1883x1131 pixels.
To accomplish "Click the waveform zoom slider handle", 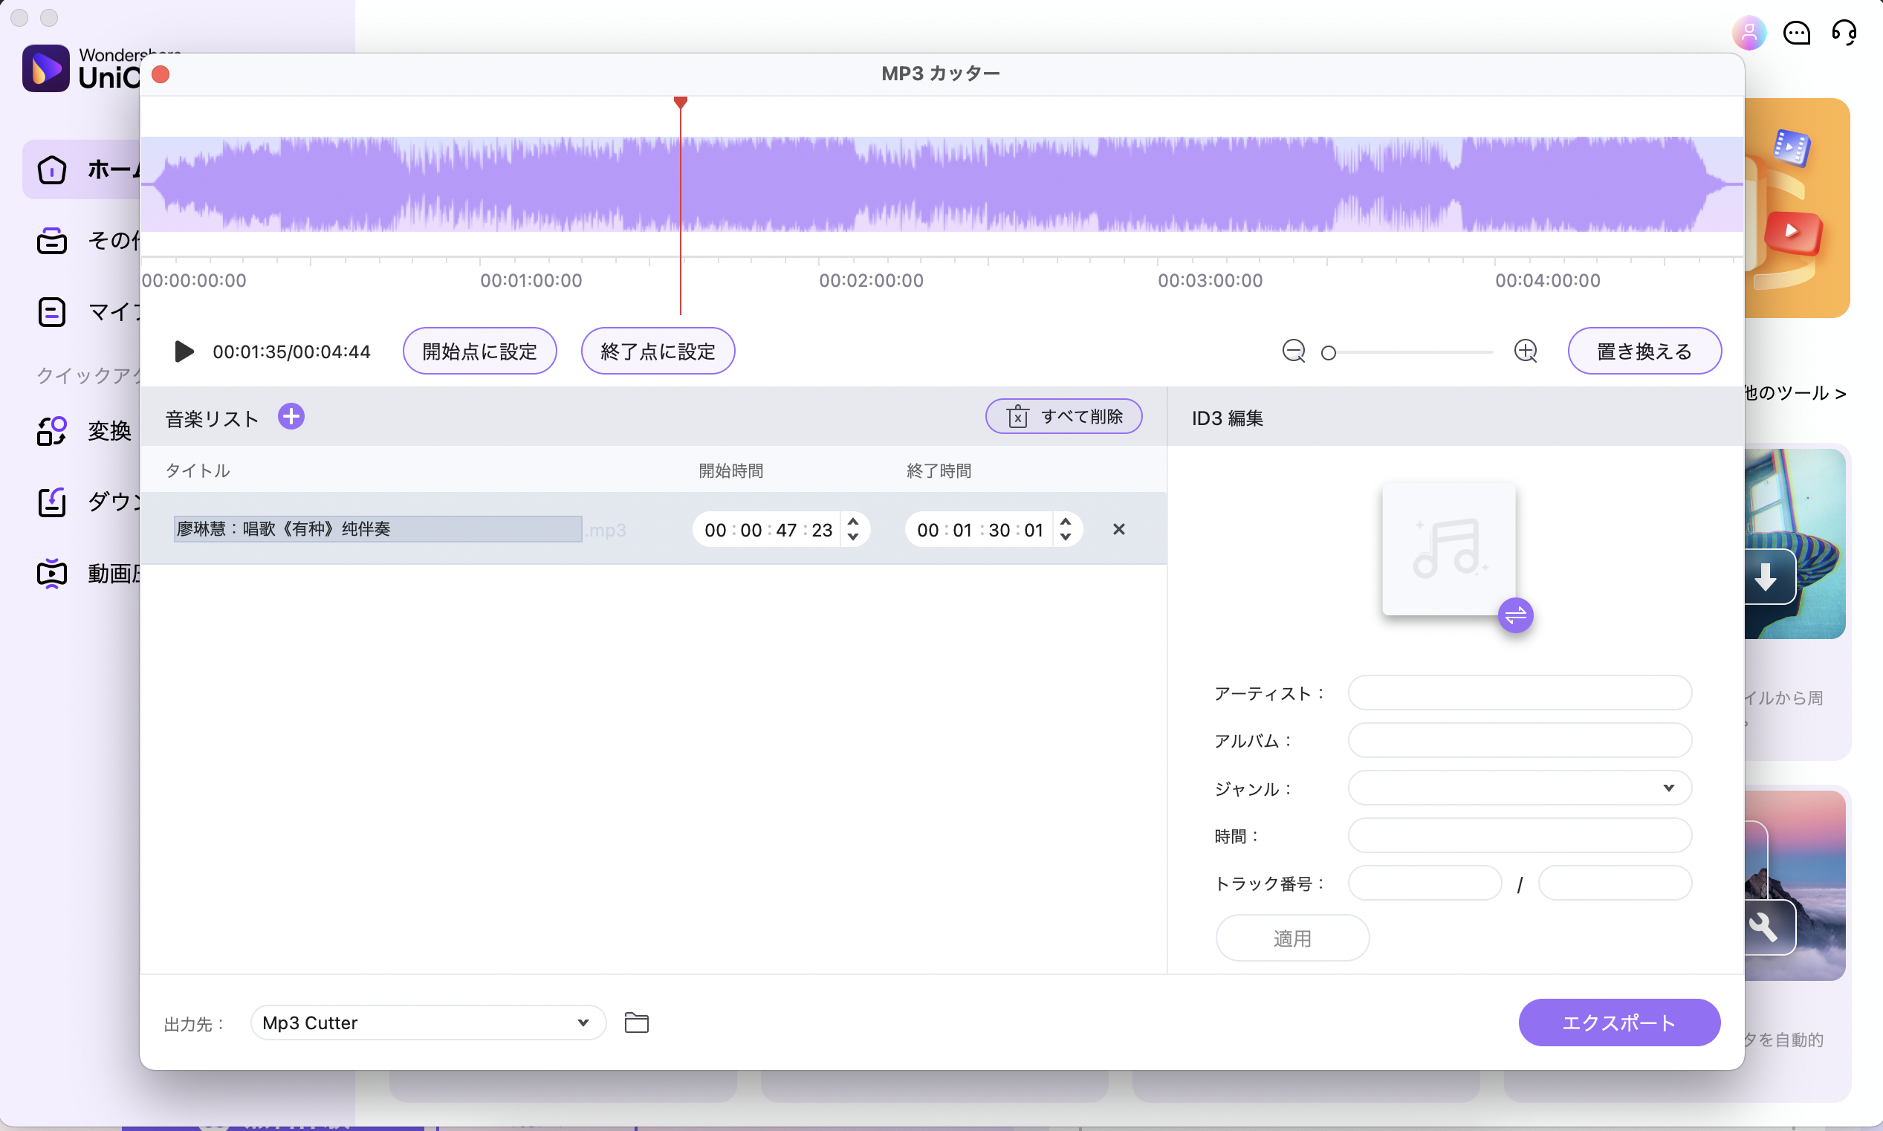I will coord(1328,353).
